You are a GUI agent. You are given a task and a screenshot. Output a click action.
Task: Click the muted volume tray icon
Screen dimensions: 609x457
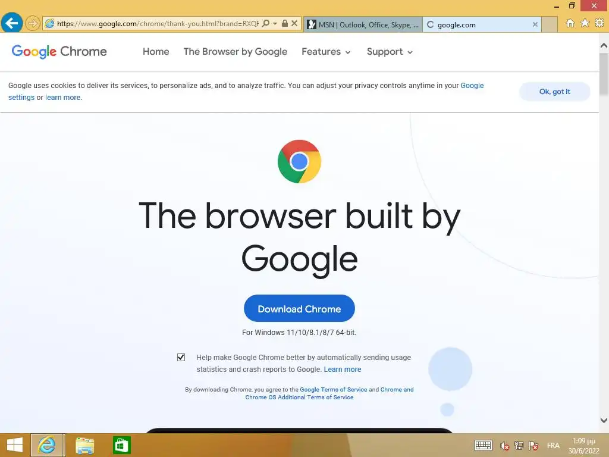[504, 446]
